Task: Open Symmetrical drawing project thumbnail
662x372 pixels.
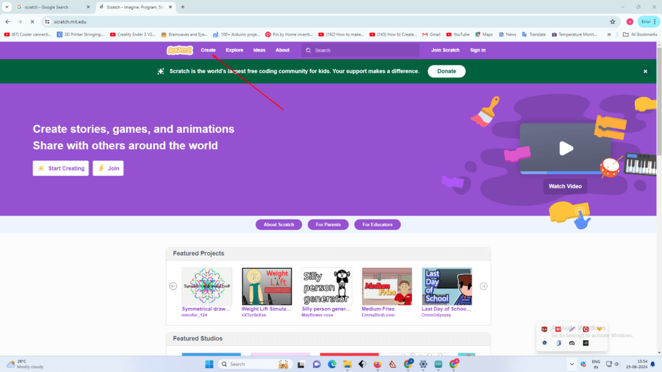Action: tap(207, 286)
